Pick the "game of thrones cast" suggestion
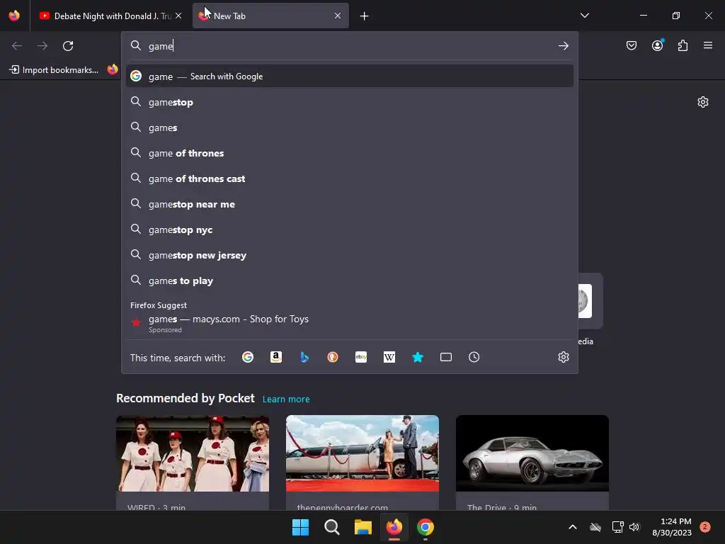The image size is (725, 544). [350, 178]
